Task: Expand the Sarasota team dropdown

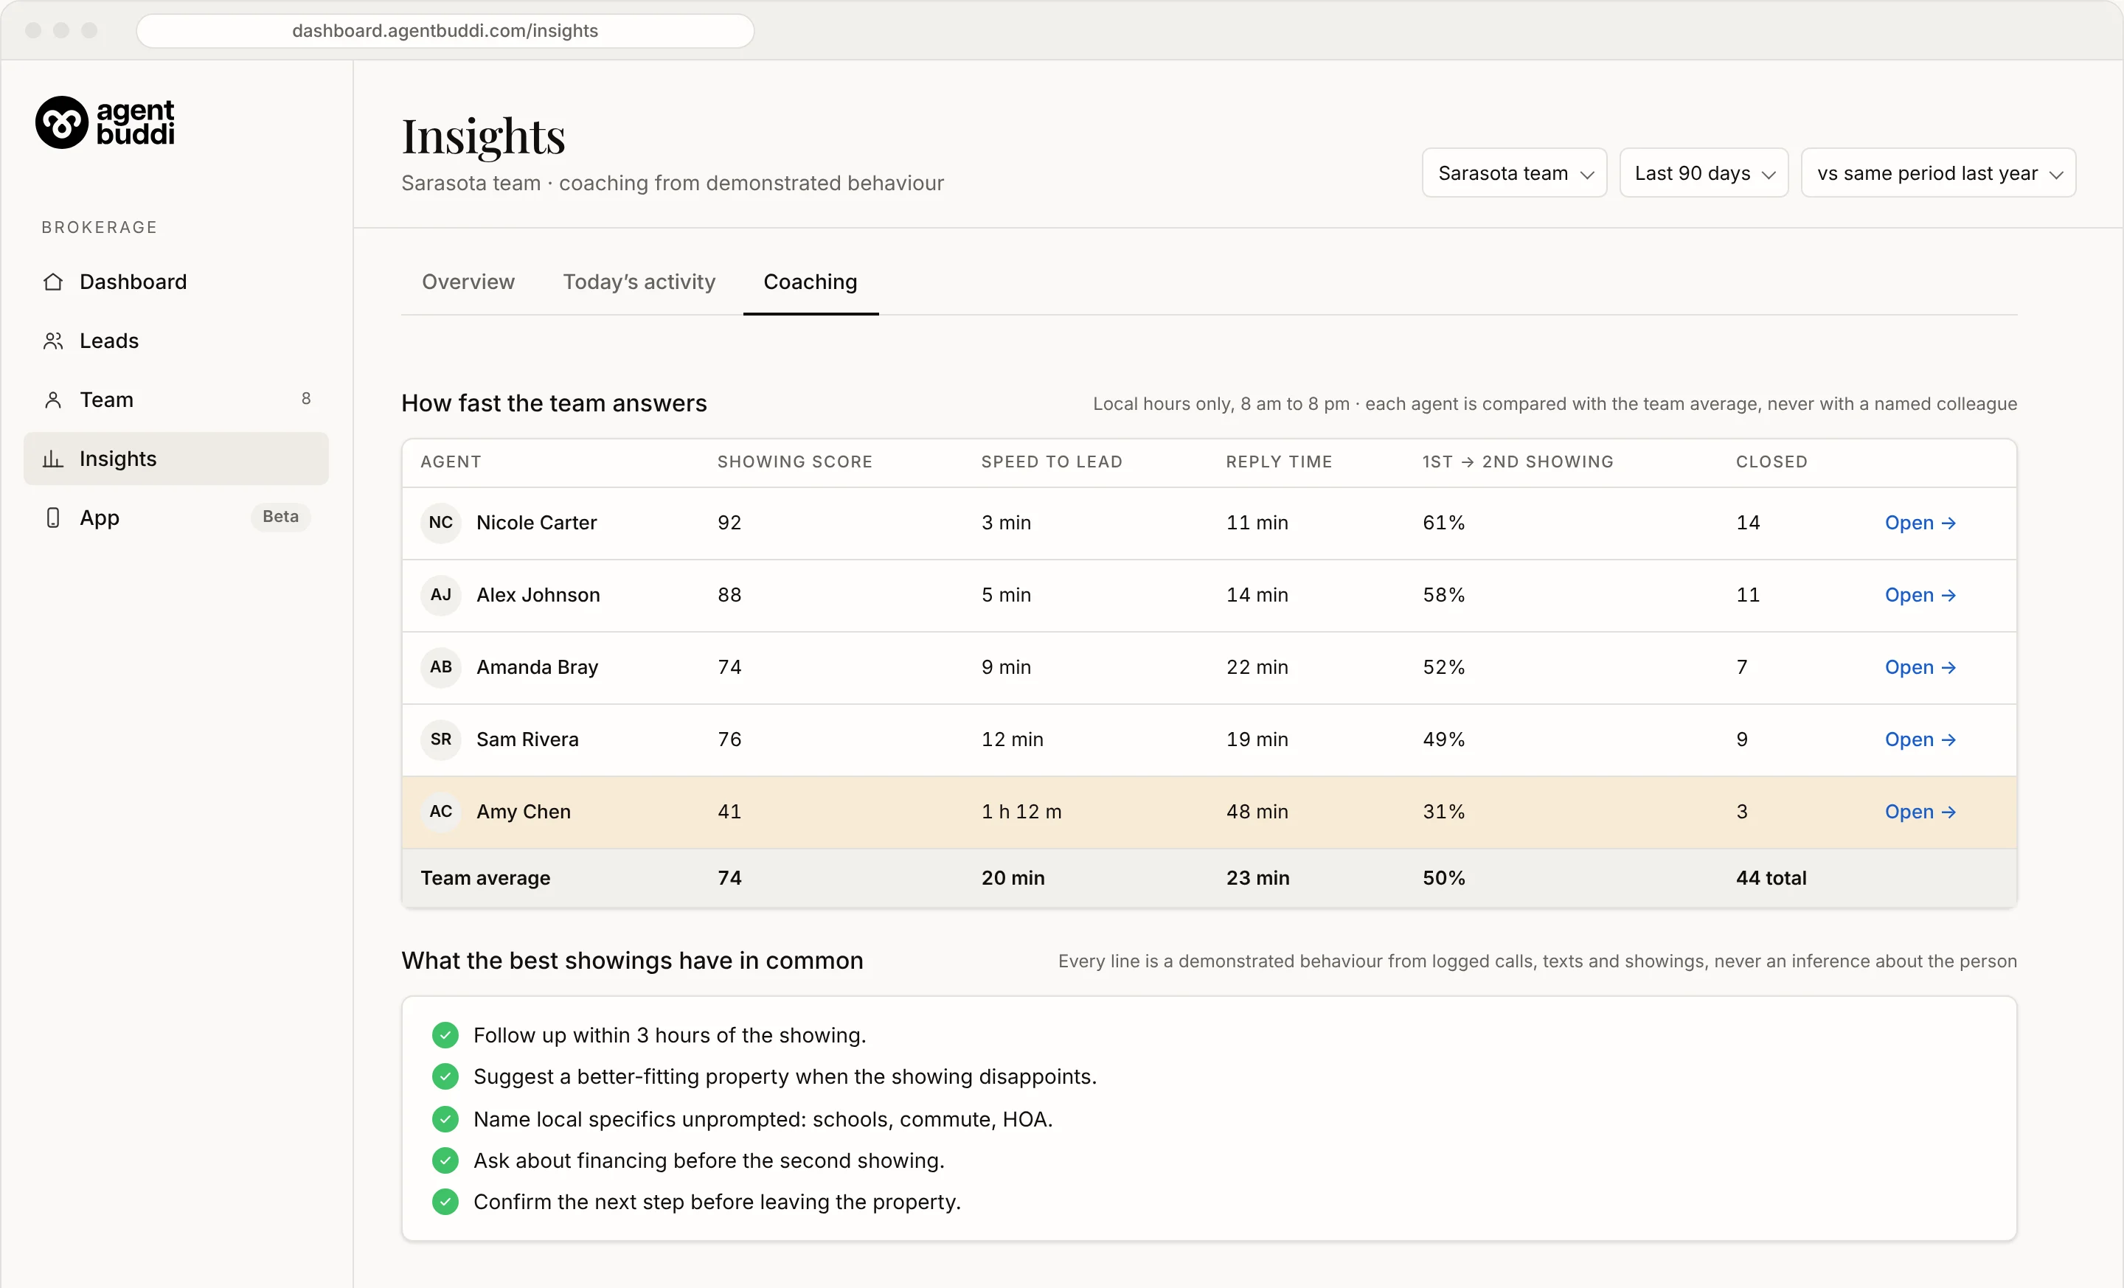Action: [1513, 173]
